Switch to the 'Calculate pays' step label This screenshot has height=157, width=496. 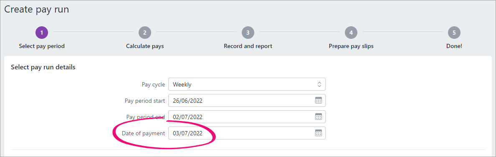click(x=145, y=46)
